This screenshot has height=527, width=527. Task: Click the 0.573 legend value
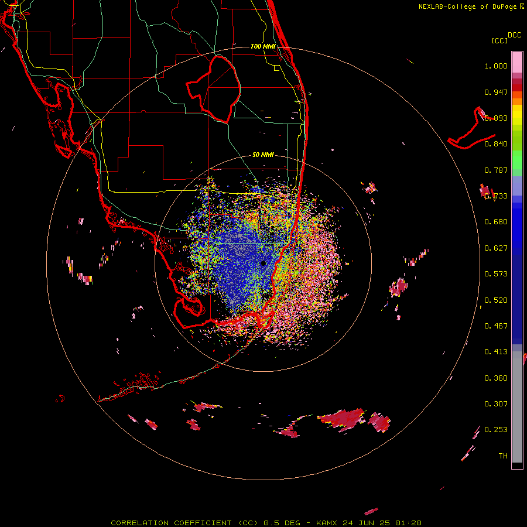496,274
